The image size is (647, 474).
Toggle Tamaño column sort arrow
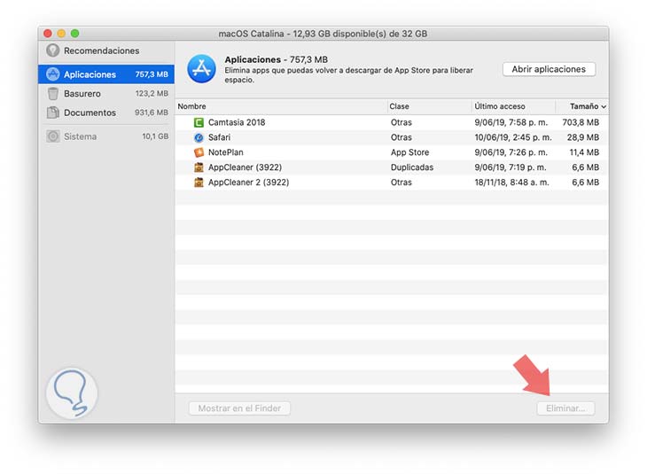click(604, 107)
